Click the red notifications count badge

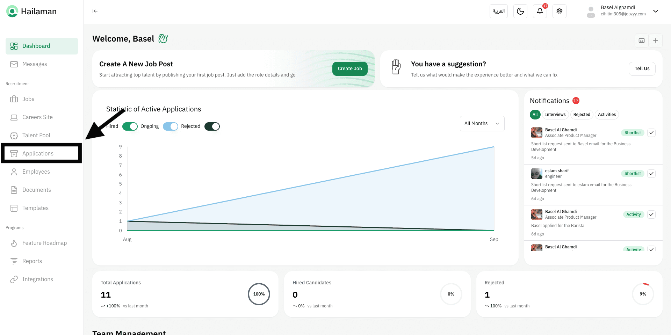tap(576, 101)
